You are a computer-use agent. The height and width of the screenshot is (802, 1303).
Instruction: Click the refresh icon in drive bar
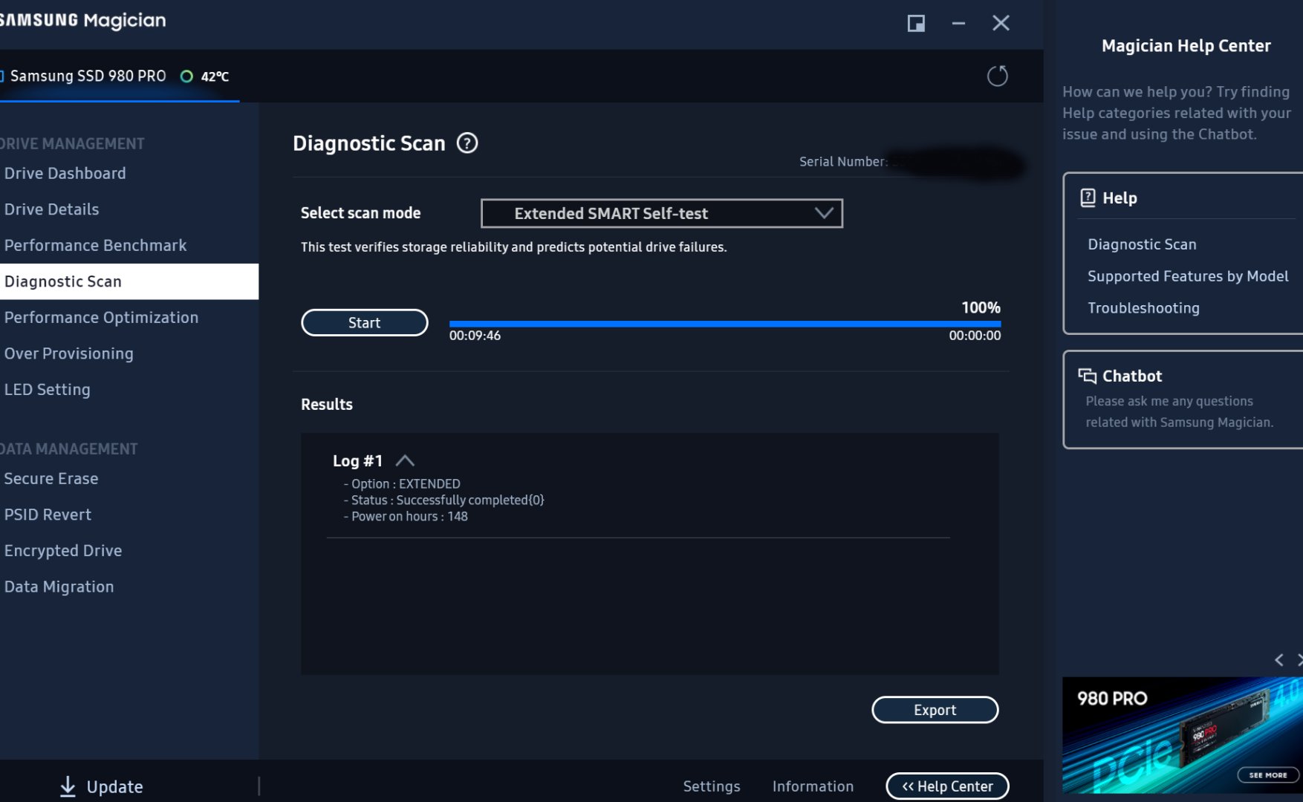click(997, 76)
